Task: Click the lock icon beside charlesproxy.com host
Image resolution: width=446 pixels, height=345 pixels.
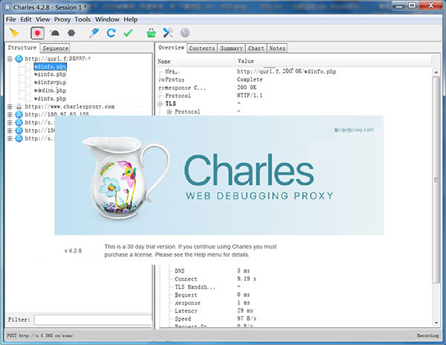Action: [19, 107]
